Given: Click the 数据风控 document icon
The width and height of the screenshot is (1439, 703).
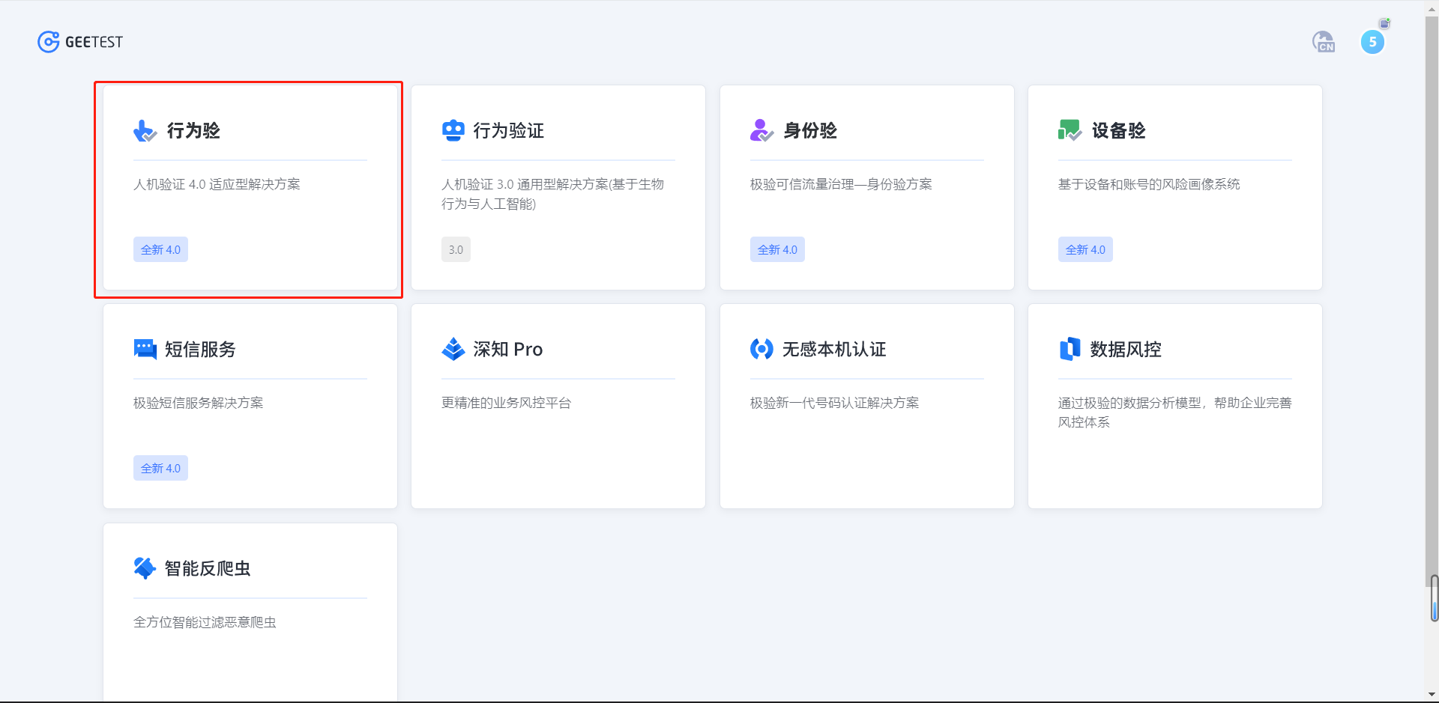Looking at the screenshot, I should pyautogui.click(x=1070, y=347).
